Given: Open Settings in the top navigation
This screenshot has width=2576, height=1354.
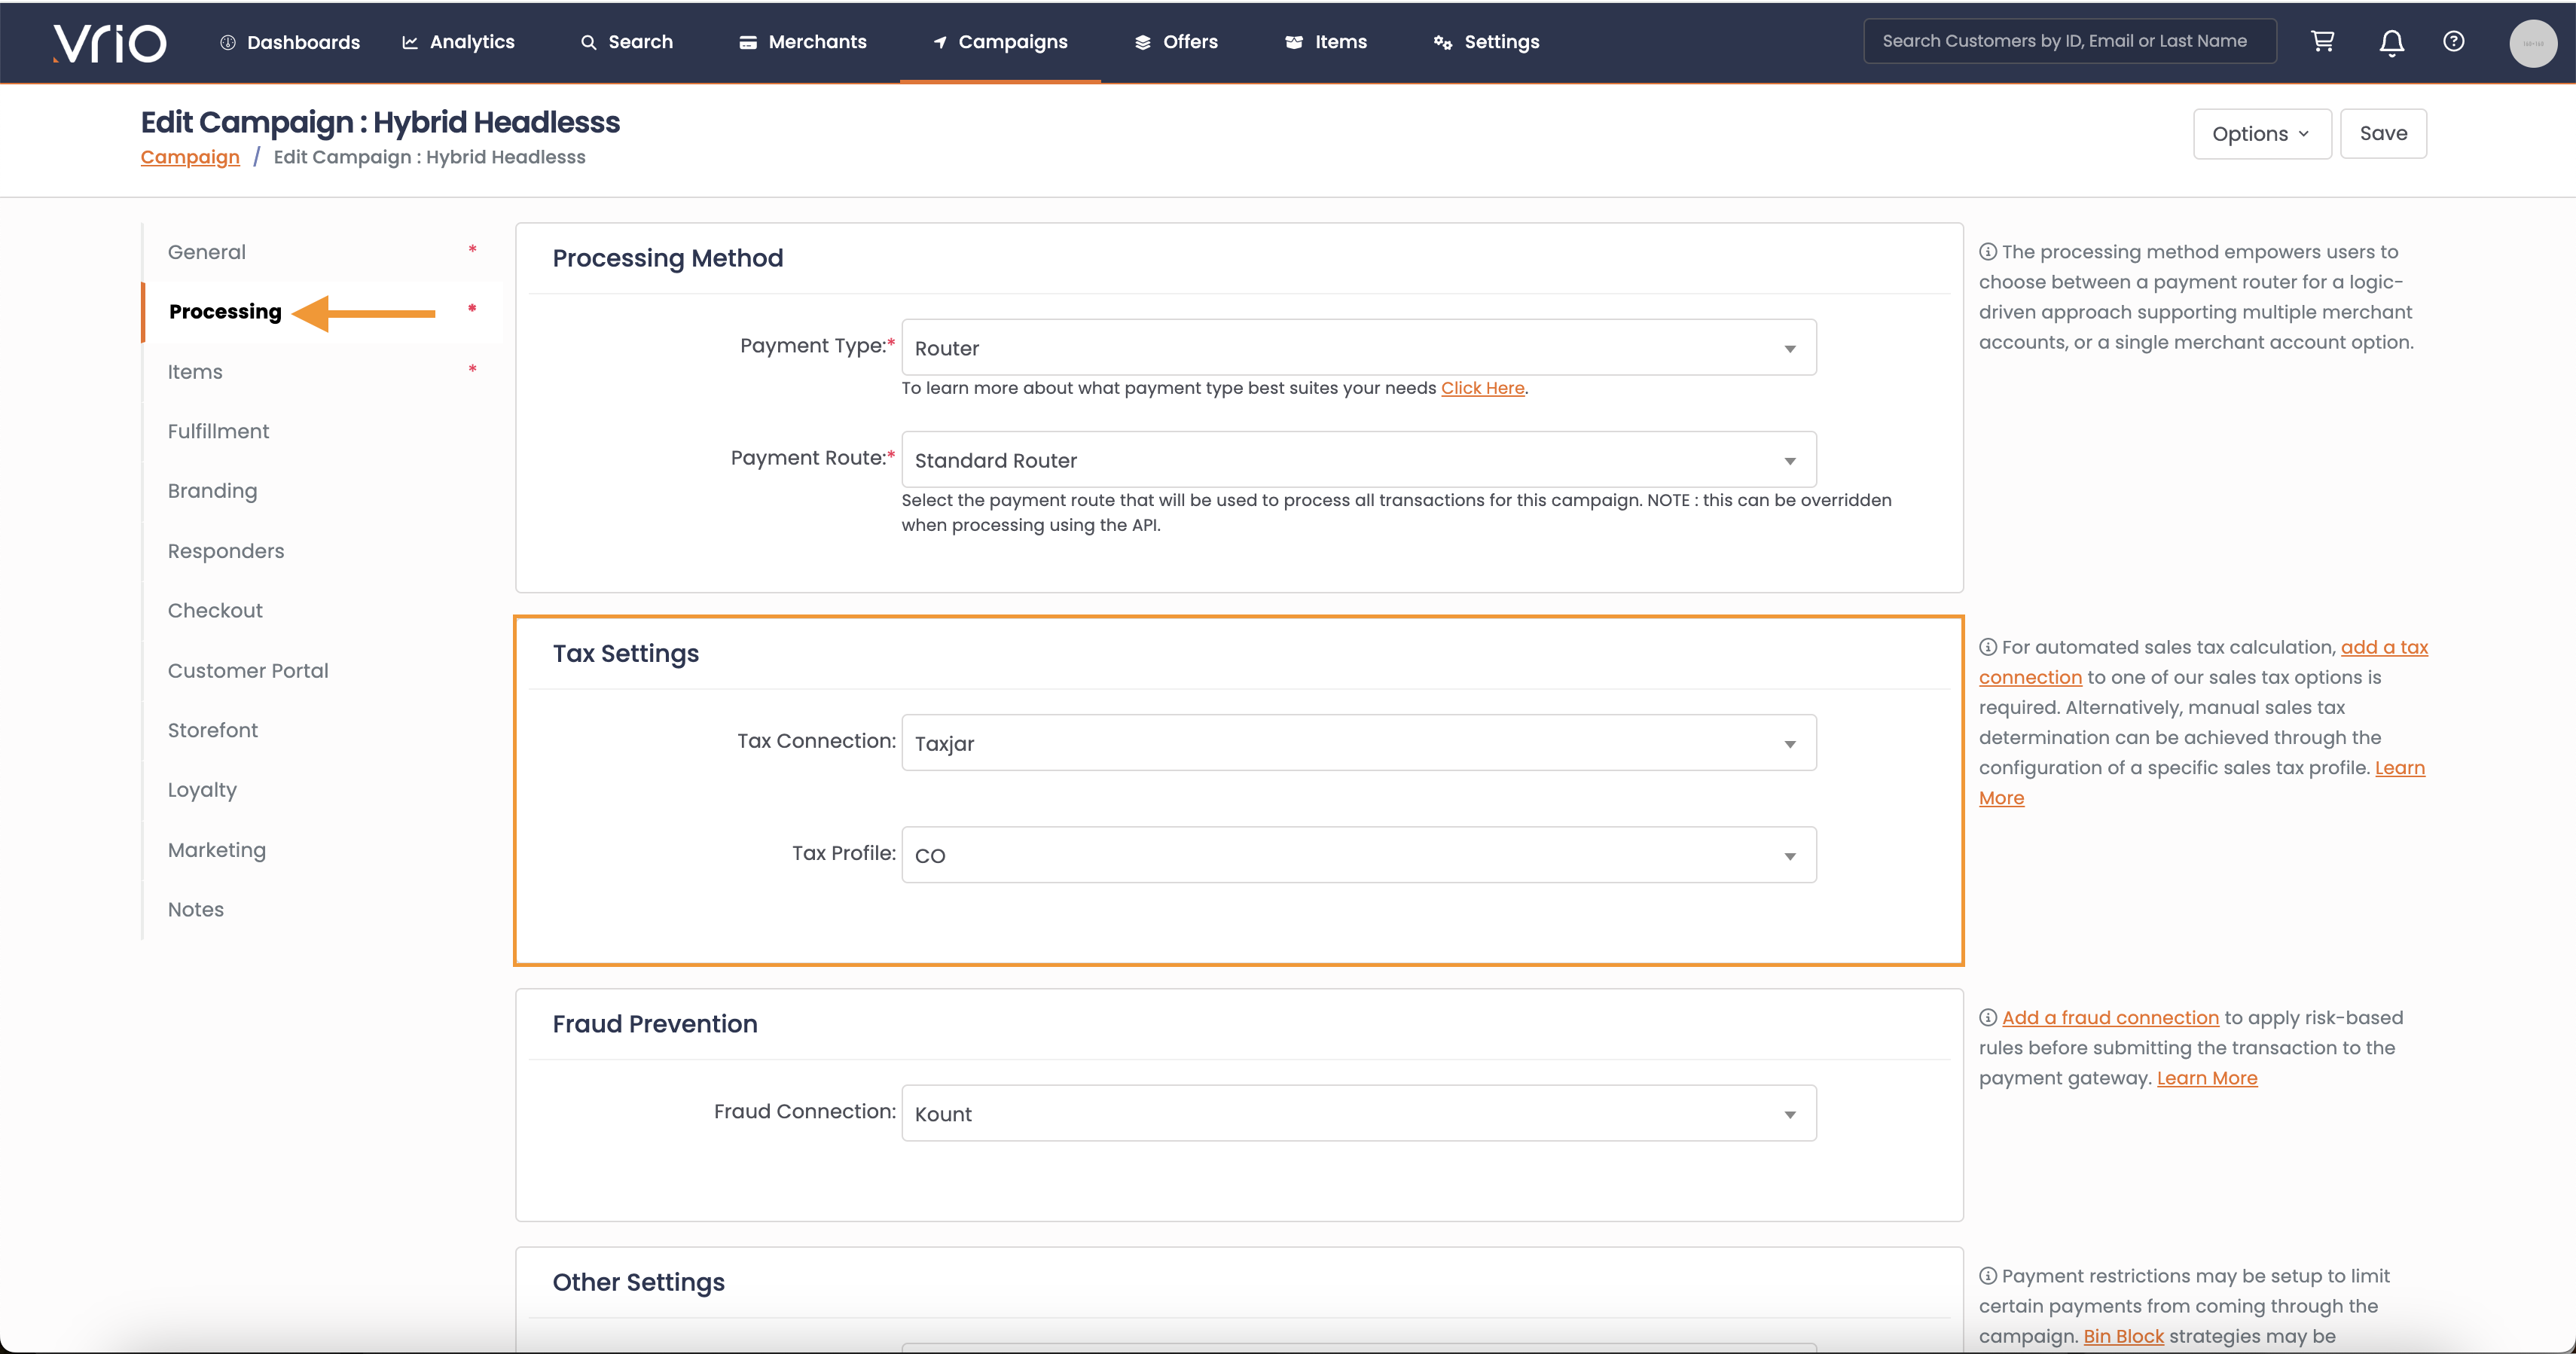Looking at the screenshot, I should pos(1486,42).
